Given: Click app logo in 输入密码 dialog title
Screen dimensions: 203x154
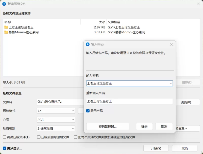Looking at the screenshot, I should click(x=88, y=44).
